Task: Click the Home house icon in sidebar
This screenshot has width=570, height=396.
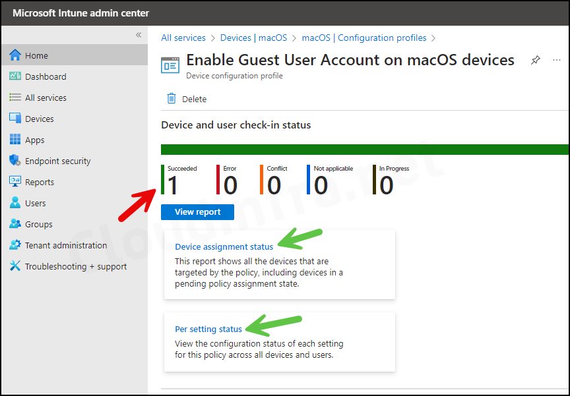Action: tap(15, 55)
